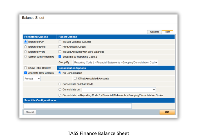Viewport: 197px width, 140px height.
Task: Uncheck Separate by Reporting Code 2
Action: click(x=60, y=57)
